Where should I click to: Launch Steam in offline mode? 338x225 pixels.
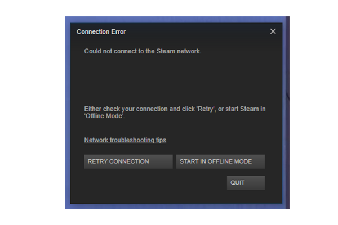click(220, 161)
